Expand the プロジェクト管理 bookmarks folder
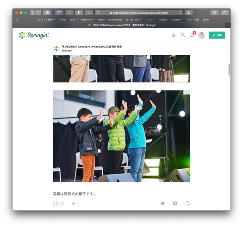The width and height of the screenshot is (243, 227). click(x=45, y=20)
